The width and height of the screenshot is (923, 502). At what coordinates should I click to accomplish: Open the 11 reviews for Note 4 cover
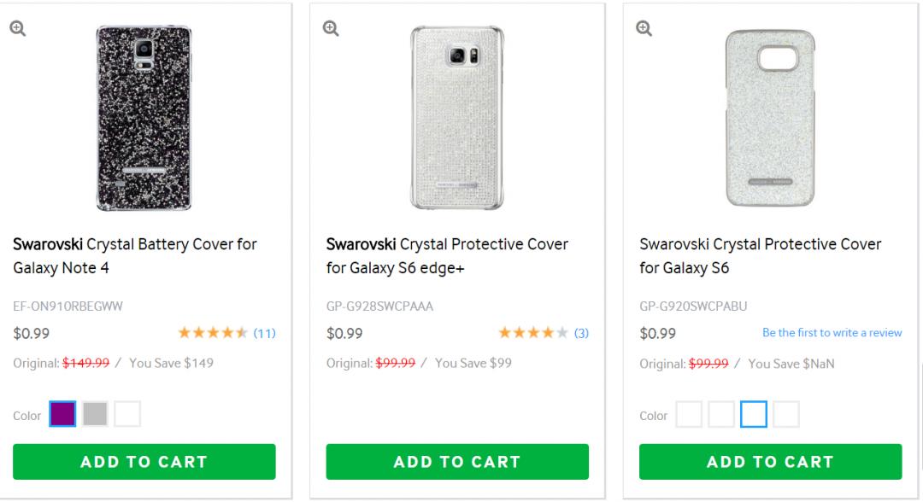(264, 333)
